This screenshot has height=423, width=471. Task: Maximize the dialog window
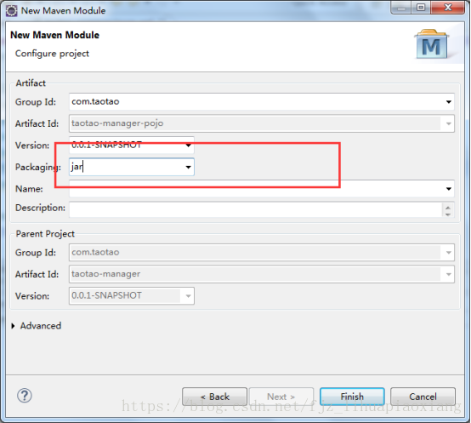(x=421, y=7)
